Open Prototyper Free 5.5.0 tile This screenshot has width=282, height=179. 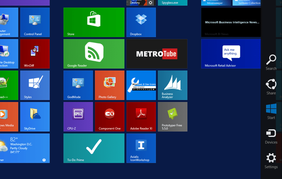172,117
